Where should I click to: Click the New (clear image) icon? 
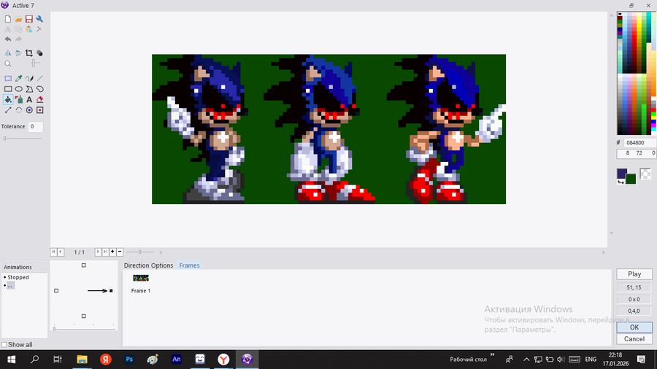(x=8, y=19)
